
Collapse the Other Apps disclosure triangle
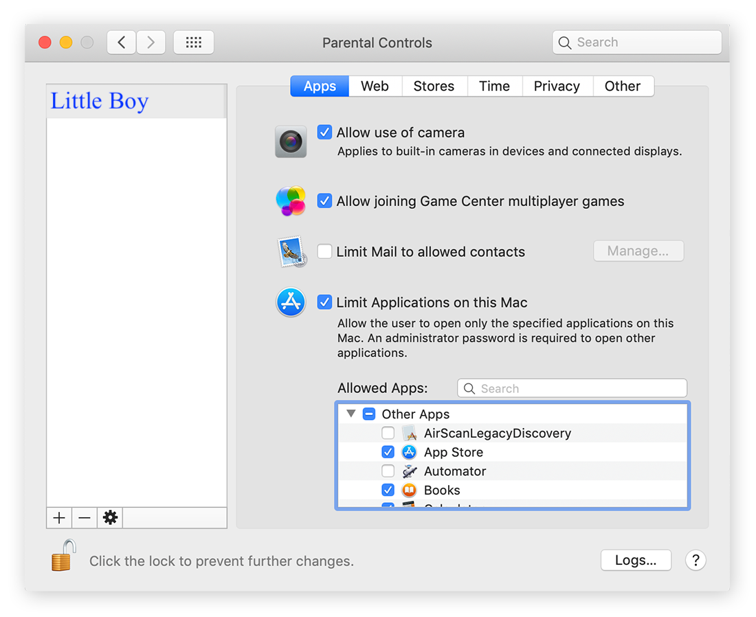coord(351,413)
